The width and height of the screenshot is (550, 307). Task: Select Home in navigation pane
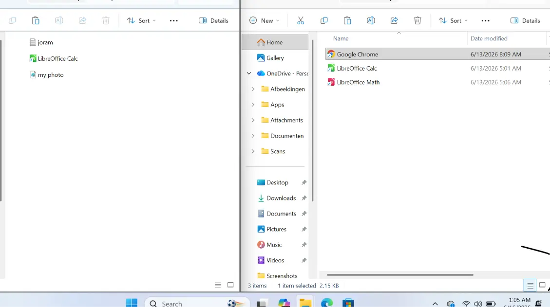coord(275,42)
